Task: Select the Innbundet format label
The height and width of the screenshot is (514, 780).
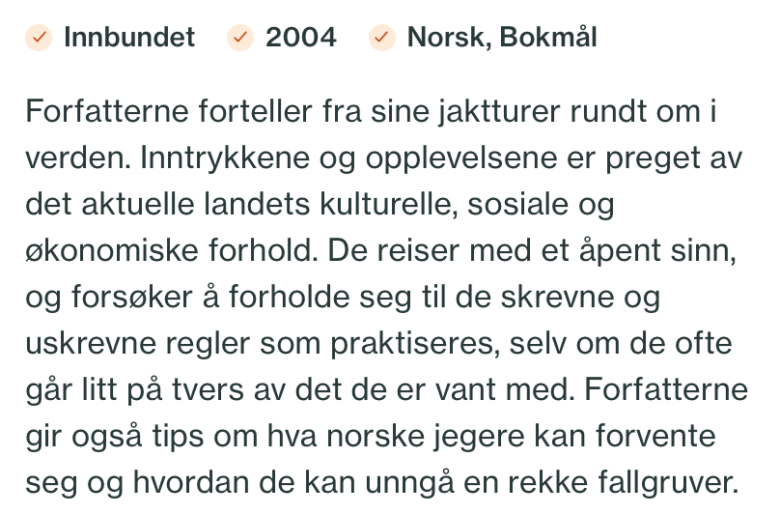Action: 129,38
